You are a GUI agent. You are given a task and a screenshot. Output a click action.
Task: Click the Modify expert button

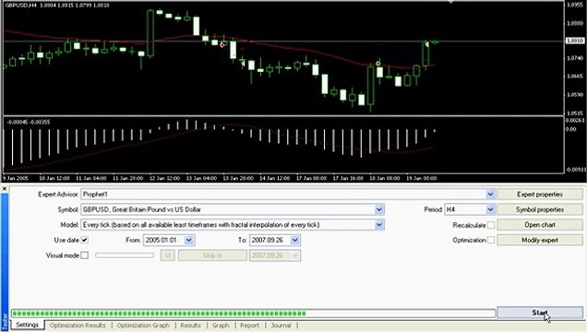(539, 240)
